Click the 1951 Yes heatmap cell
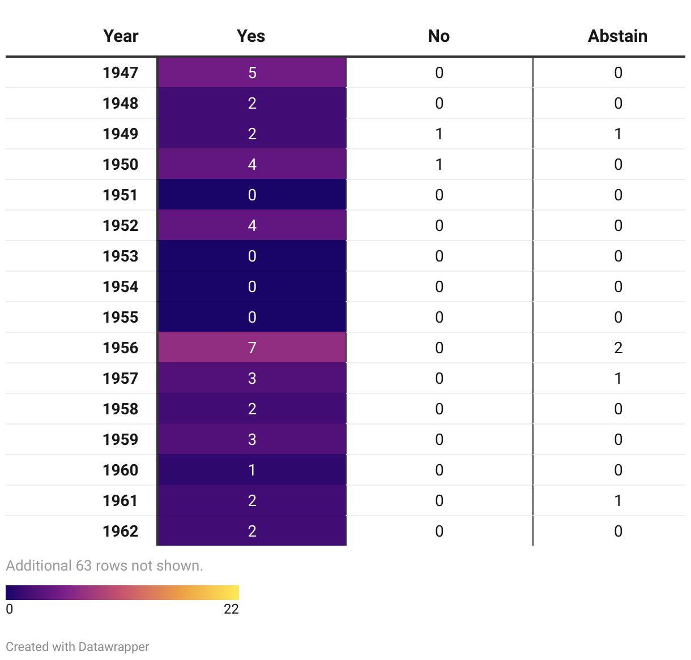691x660 pixels. (x=252, y=195)
